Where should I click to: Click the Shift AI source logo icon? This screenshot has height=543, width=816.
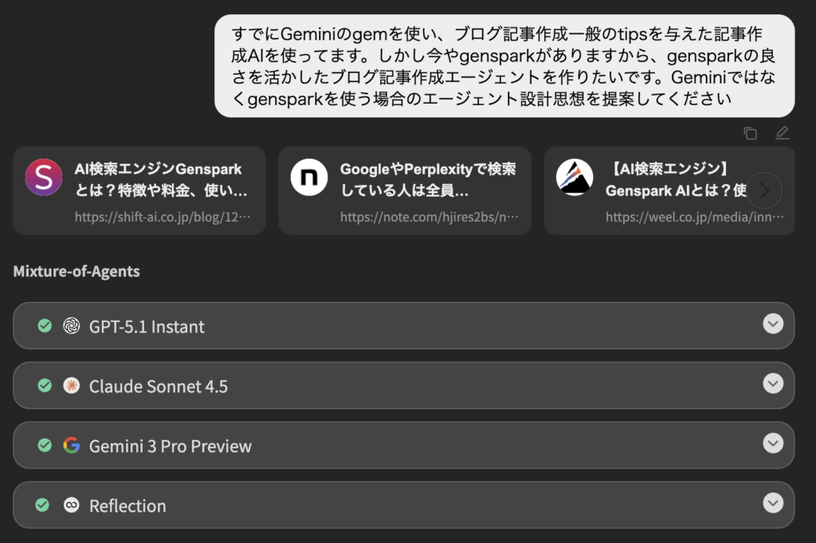coord(43,177)
